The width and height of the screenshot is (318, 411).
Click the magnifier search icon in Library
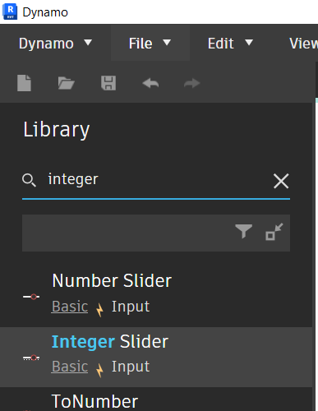[29, 180]
